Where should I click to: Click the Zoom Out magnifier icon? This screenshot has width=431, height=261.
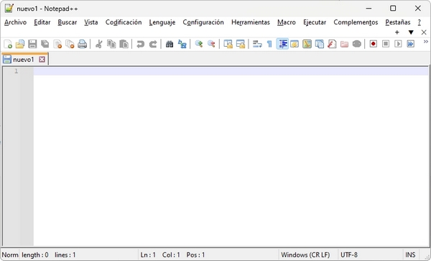point(211,44)
